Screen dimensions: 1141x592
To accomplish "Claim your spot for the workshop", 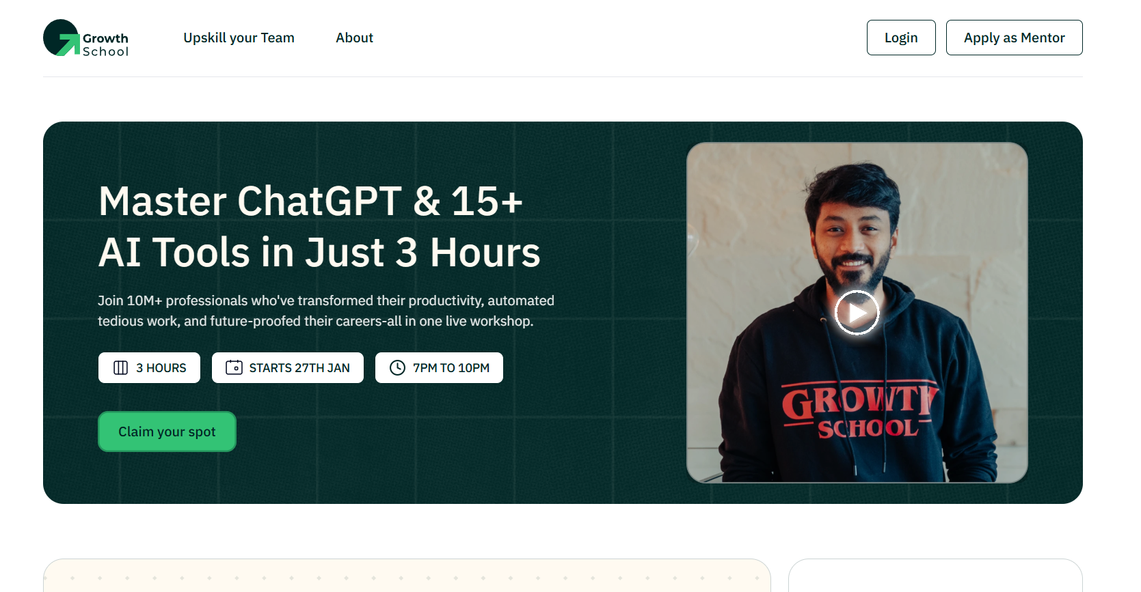I will click(167, 432).
